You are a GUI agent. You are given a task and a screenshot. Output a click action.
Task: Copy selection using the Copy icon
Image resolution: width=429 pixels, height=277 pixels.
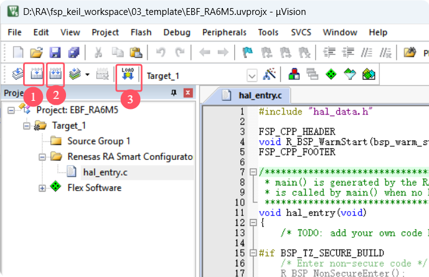pos(118,52)
